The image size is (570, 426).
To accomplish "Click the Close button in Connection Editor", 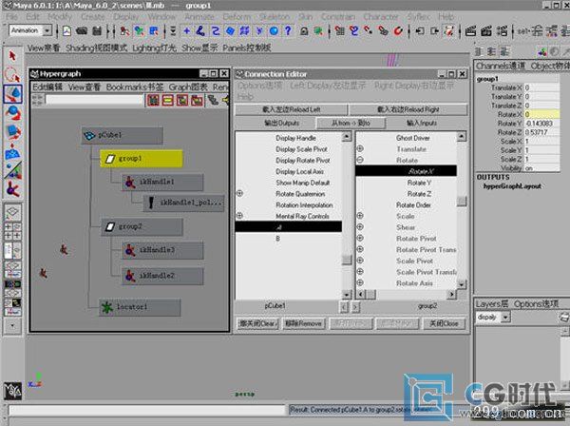I will point(444,323).
